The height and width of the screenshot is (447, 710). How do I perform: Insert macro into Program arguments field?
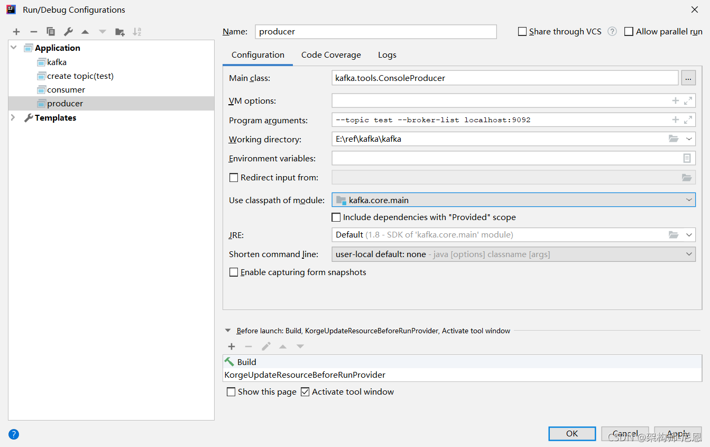[x=675, y=120]
